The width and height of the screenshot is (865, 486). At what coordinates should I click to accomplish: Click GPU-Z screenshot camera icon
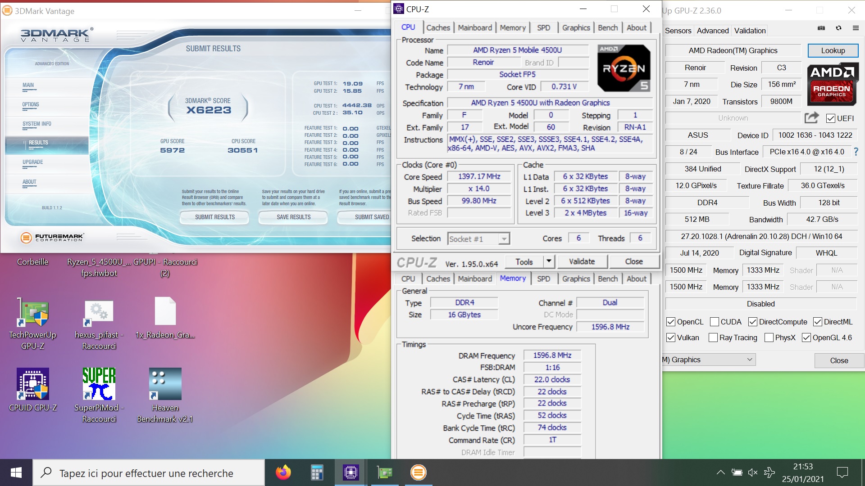[821, 28]
